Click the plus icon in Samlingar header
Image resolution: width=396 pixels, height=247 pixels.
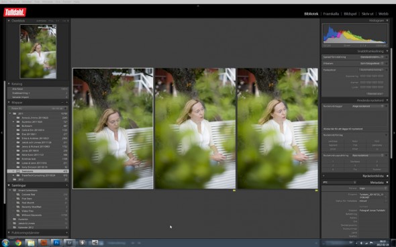pyautogui.click(x=66, y=185)
